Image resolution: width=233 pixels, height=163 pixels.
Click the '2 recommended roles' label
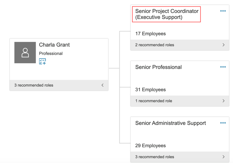[x=154, y=45]
